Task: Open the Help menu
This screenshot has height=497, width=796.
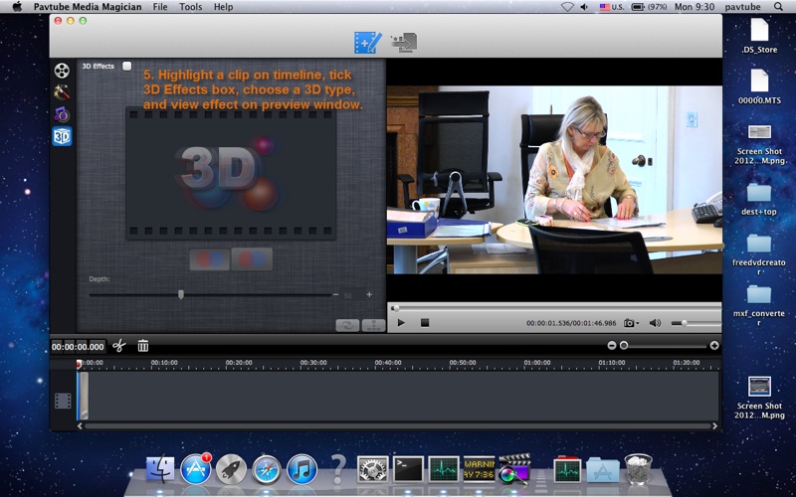Action: pyautogui.click(x=223, y=7)
